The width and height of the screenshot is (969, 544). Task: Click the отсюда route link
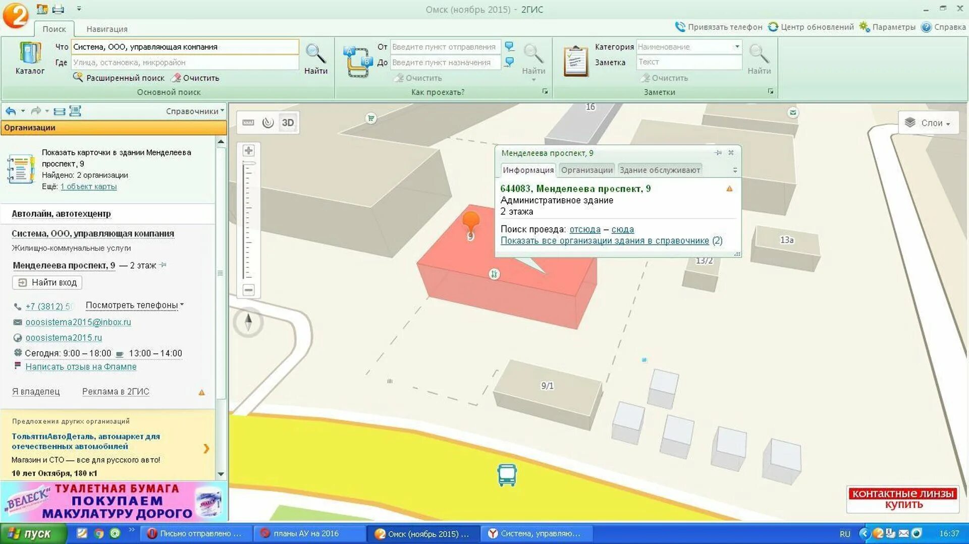585,229
